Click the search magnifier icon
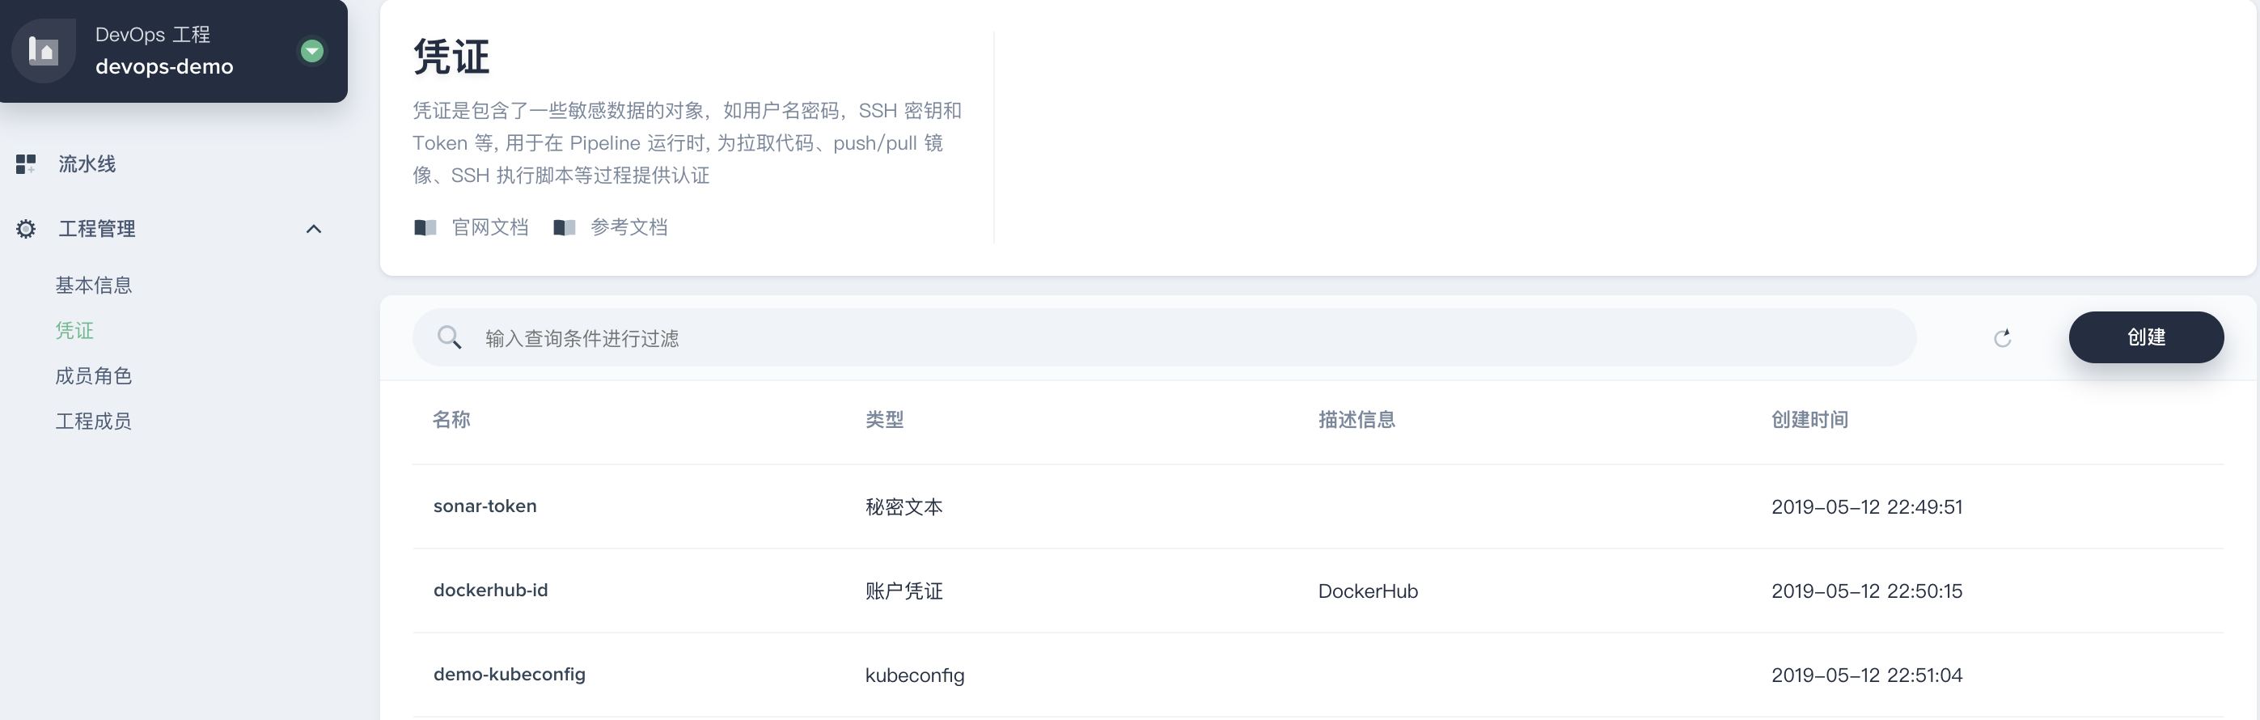 tap(449, 337)
